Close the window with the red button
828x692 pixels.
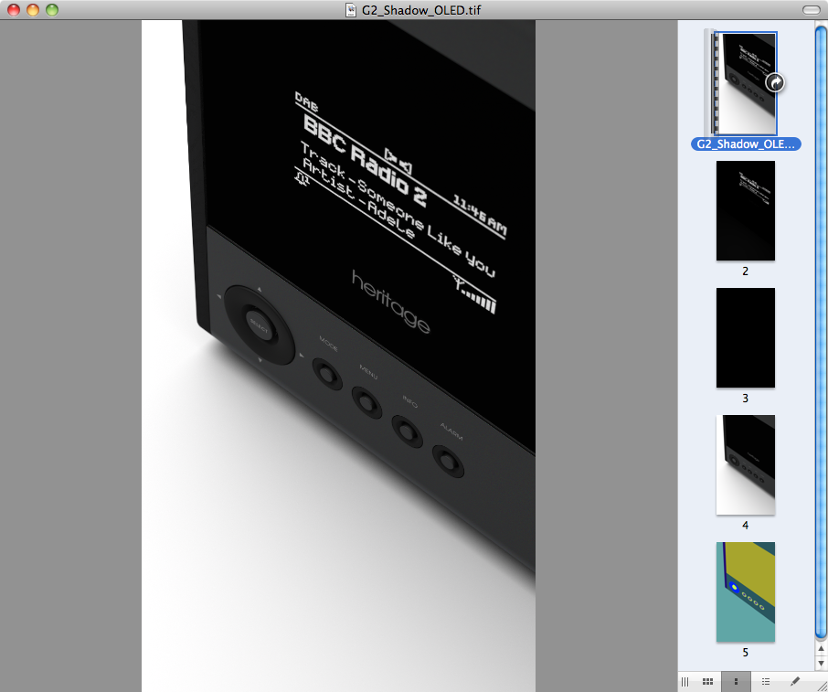(x=14, y=10)
